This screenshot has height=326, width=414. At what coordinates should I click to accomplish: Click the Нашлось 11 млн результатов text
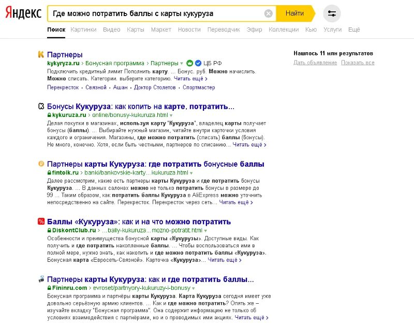[x=333, y=53]
